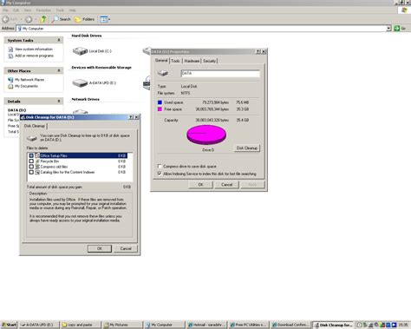Click the Add or remove programs icon

(10, 56)
